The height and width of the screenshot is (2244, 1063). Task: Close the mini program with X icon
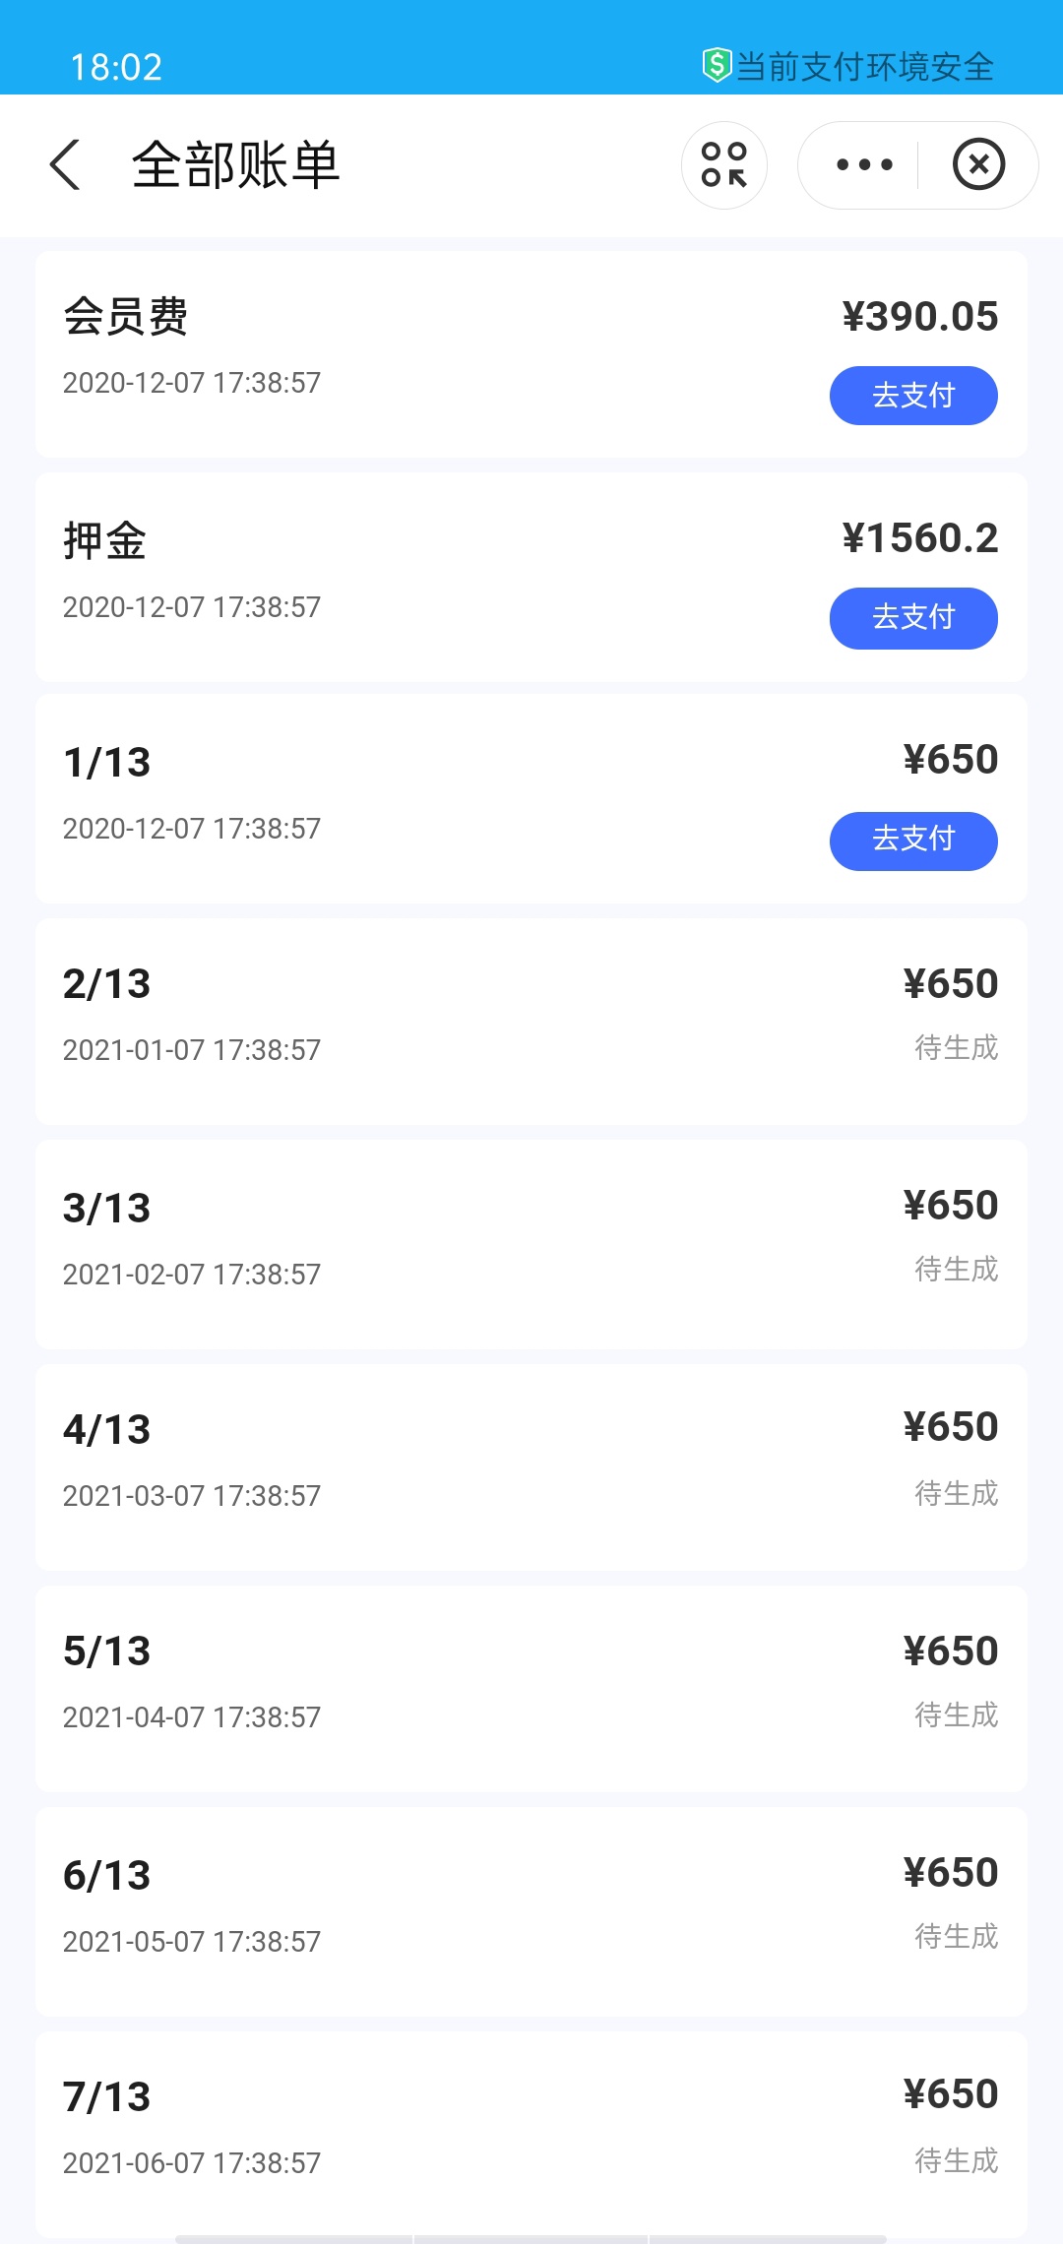pyautogui.click(x=978, y=164)
